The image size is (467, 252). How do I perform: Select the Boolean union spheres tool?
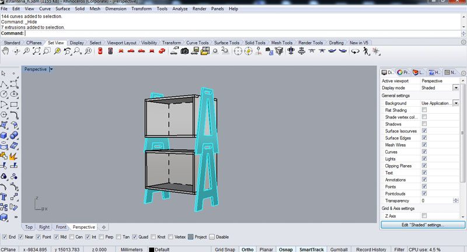(x=14, y=135)
